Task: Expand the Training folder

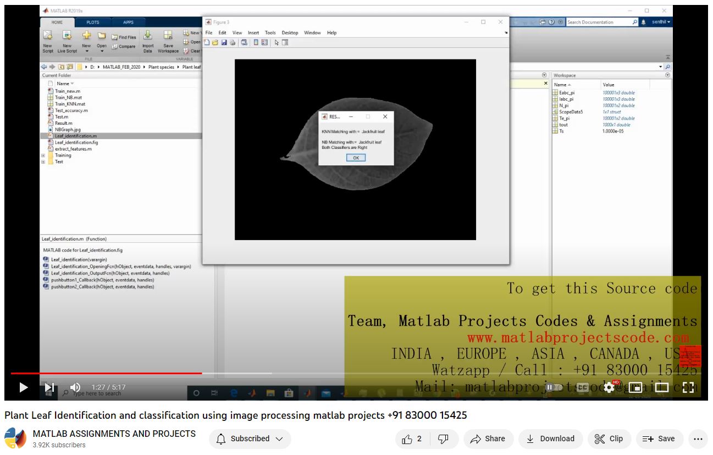Action: (x=43, y=156)
